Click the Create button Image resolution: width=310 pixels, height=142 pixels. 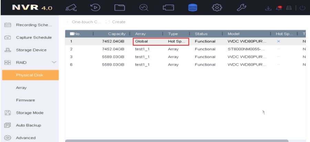(116, 22)
